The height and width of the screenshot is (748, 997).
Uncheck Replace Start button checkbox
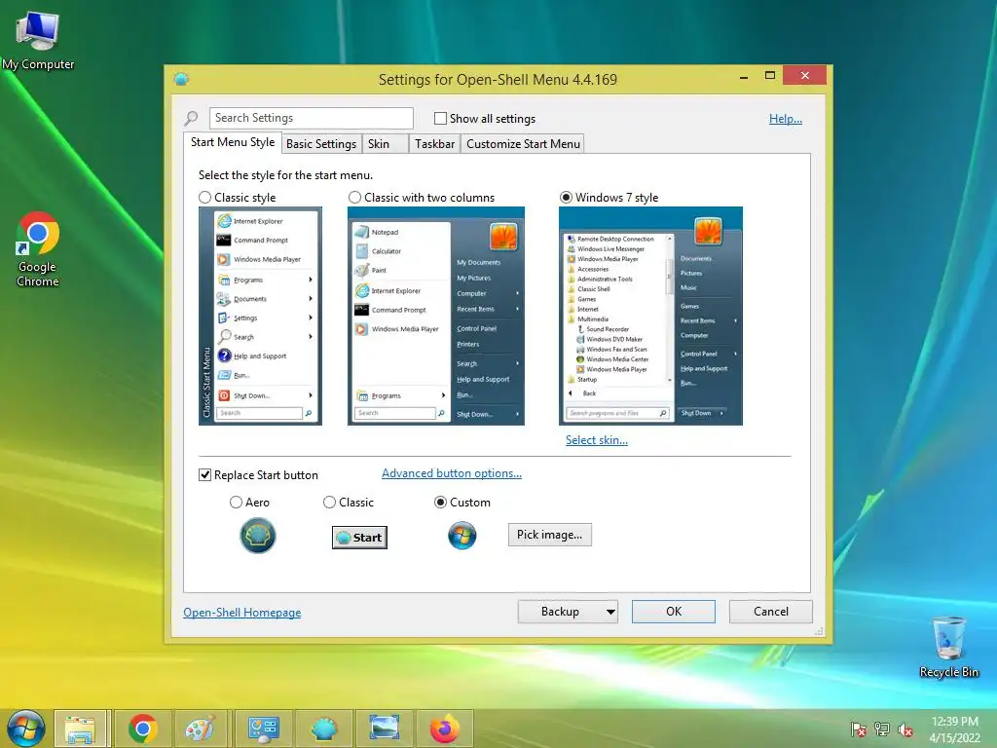click(204, 475)
